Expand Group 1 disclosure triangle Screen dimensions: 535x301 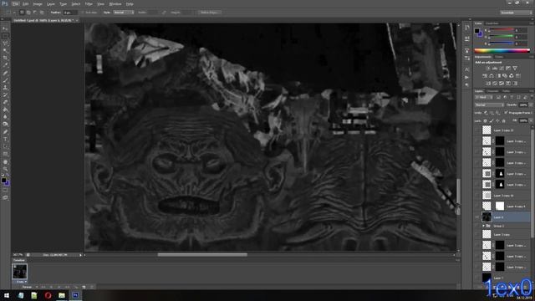483,226
